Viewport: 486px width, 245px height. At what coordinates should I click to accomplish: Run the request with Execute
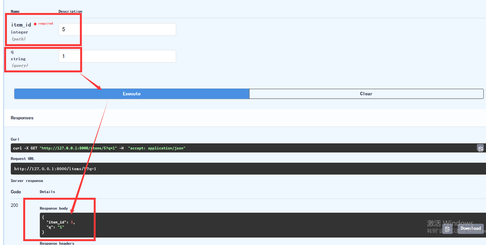(x=132, y=94)
